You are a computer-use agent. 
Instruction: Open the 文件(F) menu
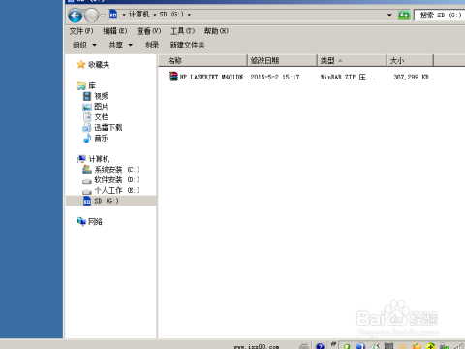81,31
